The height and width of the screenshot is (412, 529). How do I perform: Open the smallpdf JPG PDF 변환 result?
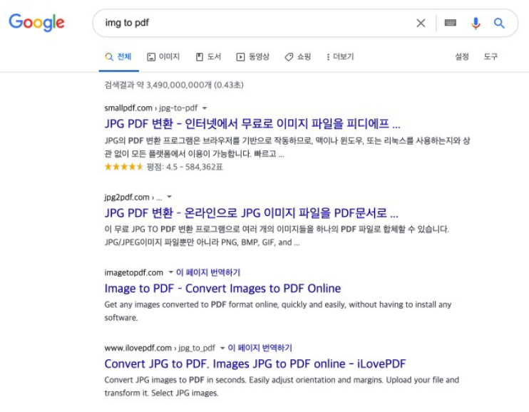pyautogui.click(x=252, y=124)
